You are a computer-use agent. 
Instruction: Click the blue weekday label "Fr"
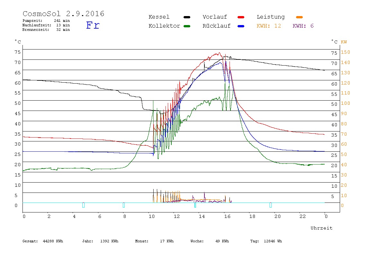[93, 25]
